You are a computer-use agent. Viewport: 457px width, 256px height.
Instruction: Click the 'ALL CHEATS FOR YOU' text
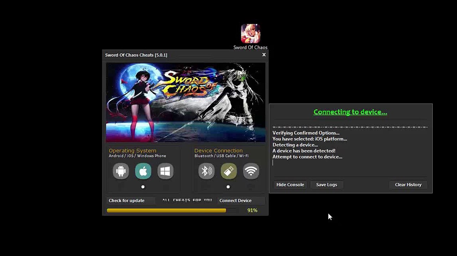click(x=187, y=200)
